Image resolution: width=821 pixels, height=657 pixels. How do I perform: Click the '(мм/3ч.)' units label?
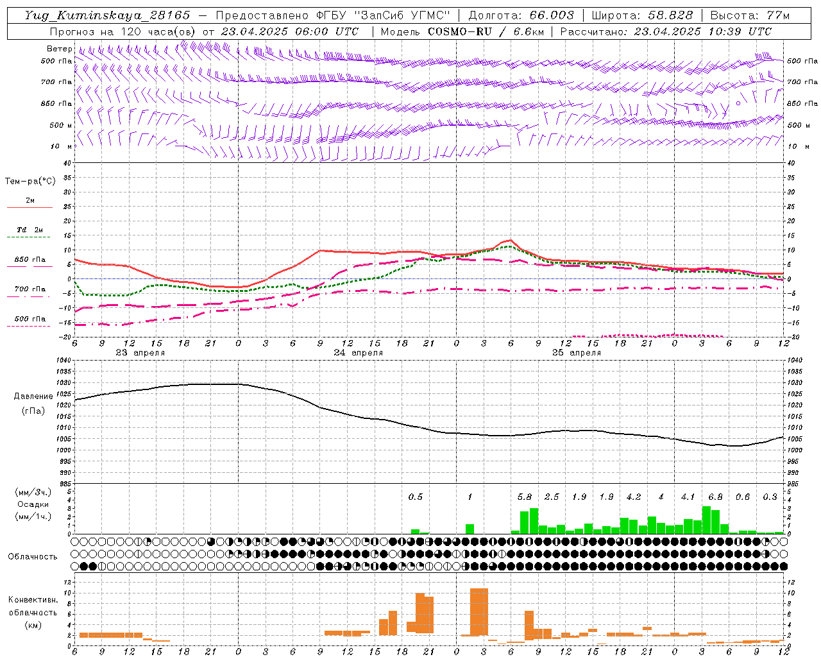point(33,492)
